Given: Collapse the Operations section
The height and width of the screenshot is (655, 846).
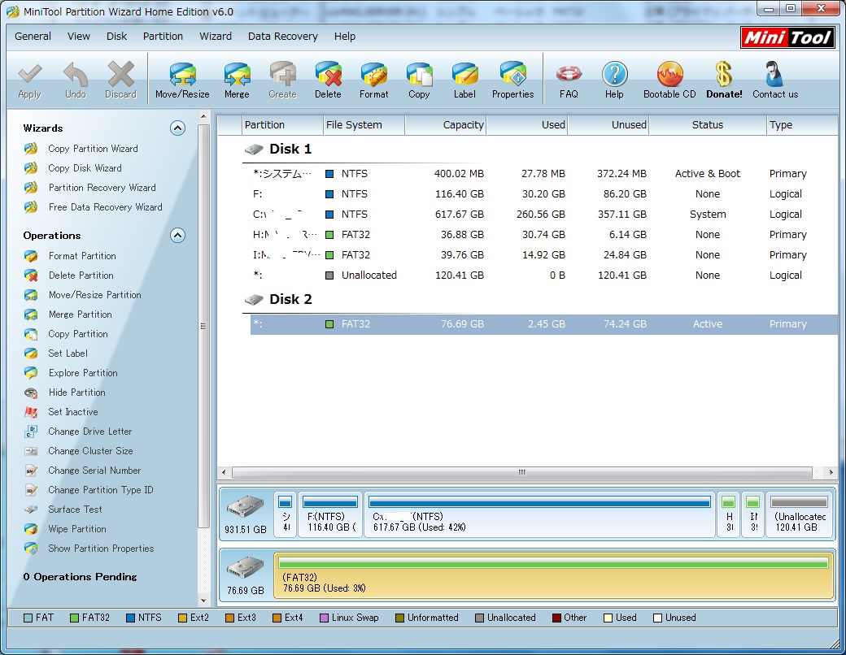Looking at the screenshot, I should (x=177, y=235).
